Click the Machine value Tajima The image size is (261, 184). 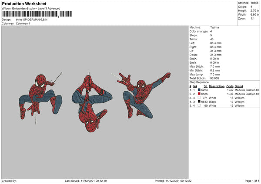click(214, 27)
